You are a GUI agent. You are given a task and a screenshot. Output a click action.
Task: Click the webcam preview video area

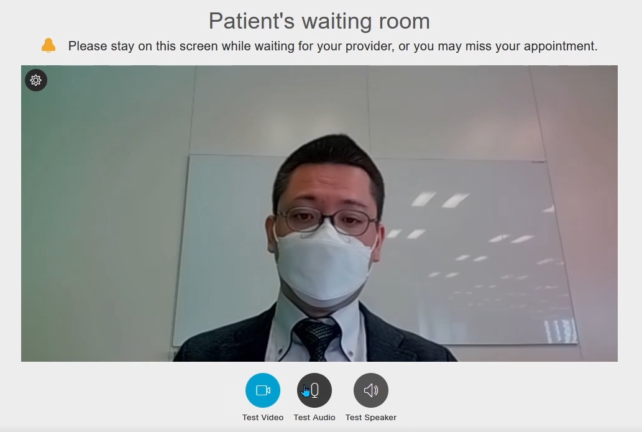click(319, 213)
